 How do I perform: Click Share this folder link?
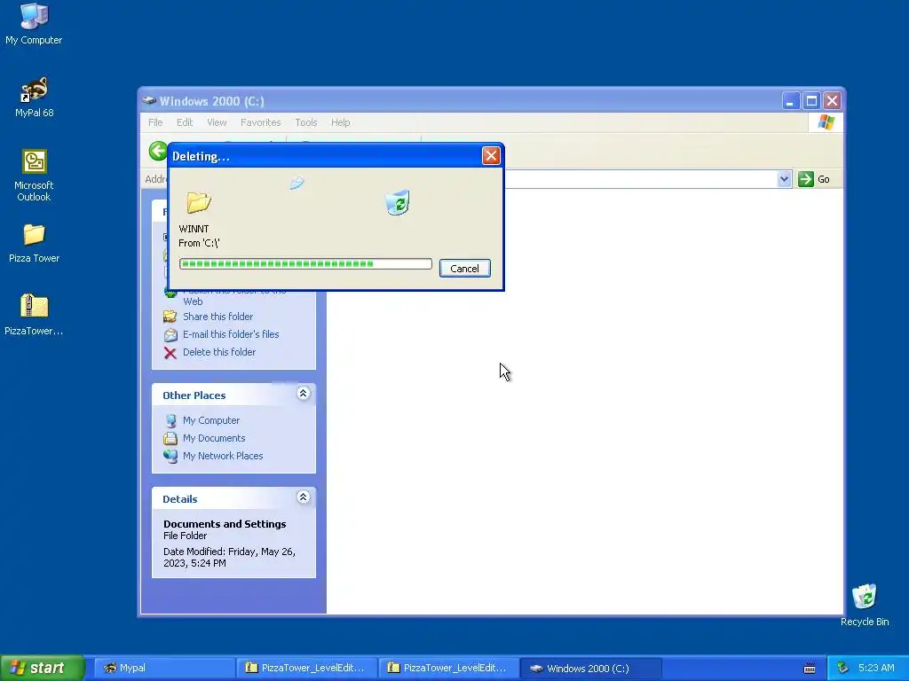(218, 317)
